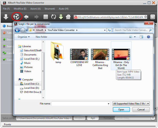Open the Organize dropdown menu
This screenshot has width=158, height=128.
[24, 37]
